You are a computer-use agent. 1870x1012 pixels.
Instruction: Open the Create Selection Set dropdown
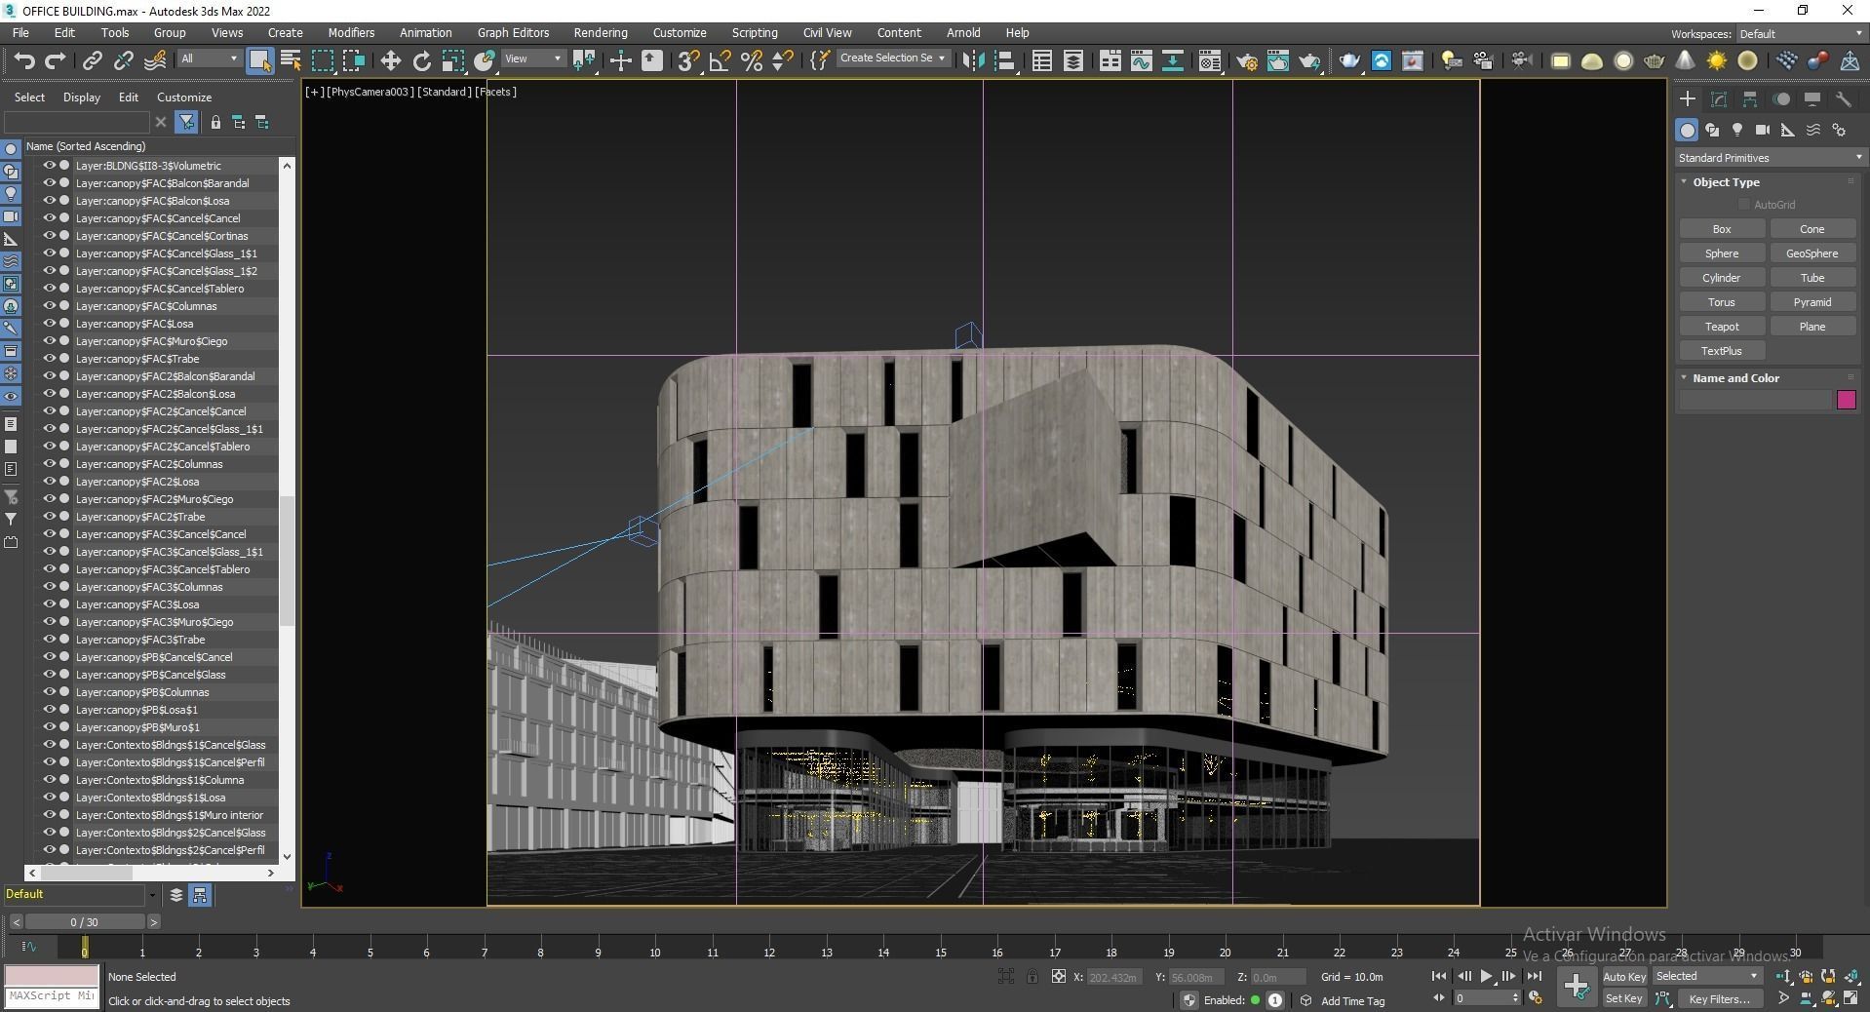pos(892,58)
